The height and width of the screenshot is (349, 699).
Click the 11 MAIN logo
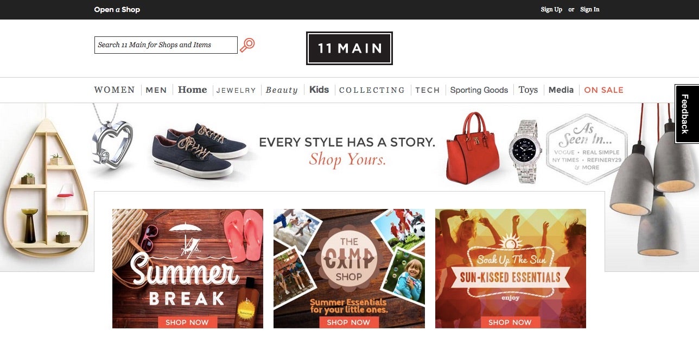pyautogui.click(x=349, y=48)
